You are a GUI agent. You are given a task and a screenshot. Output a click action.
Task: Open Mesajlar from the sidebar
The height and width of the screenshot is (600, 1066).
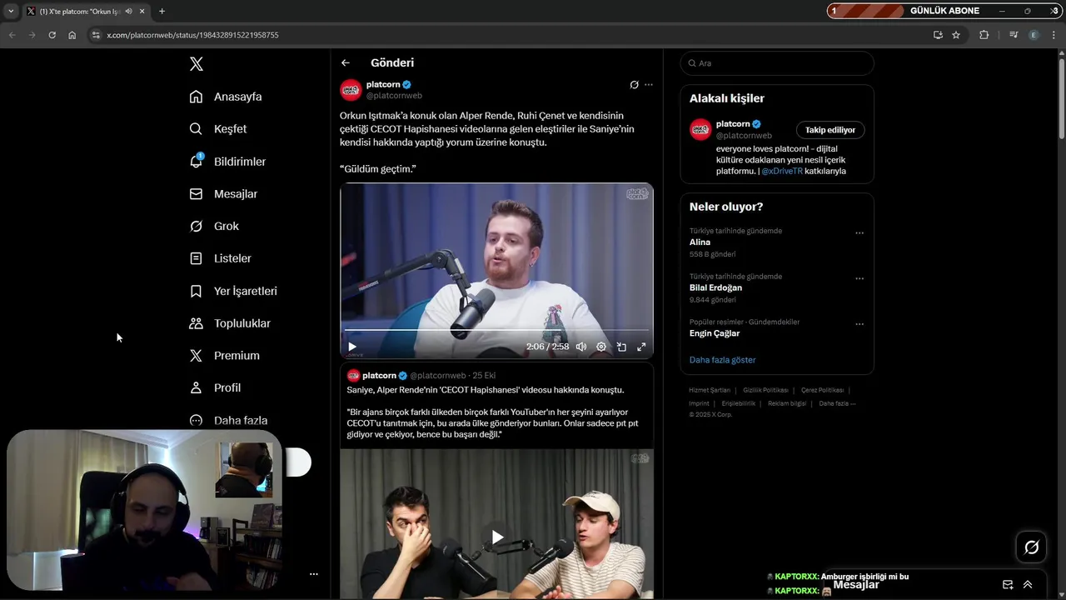tap(223, 193)
